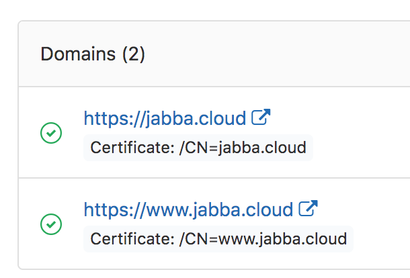Click the word Domains in the panel header

tap(78, 54)
